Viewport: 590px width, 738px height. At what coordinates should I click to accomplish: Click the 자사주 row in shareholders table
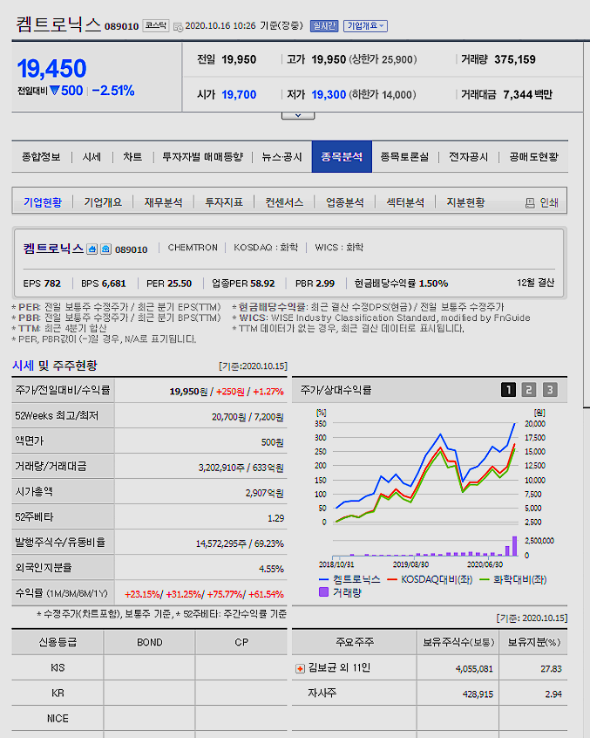tap(430, 694)
